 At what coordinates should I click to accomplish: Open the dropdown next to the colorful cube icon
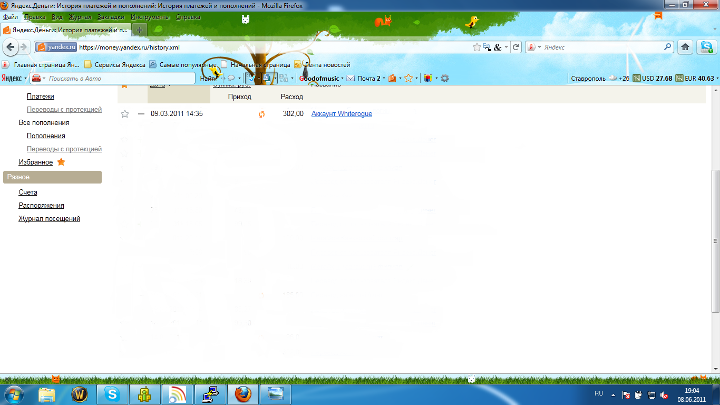[436, 79]
